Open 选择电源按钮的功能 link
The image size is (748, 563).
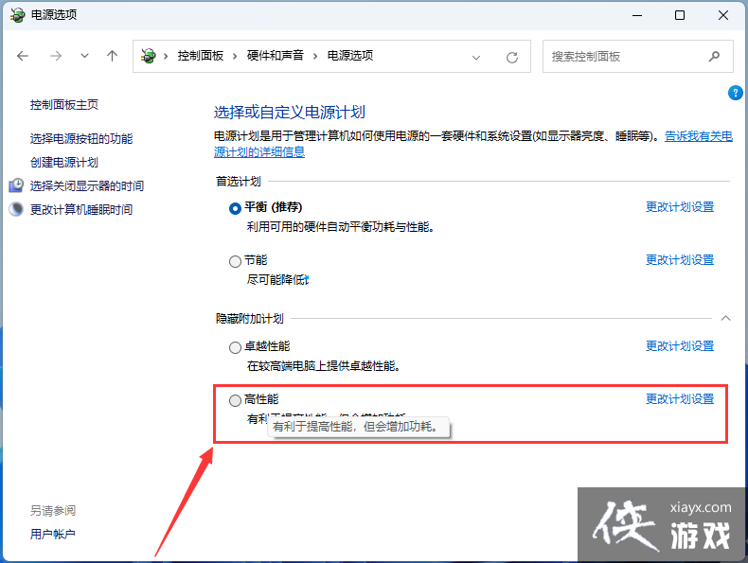81,139
